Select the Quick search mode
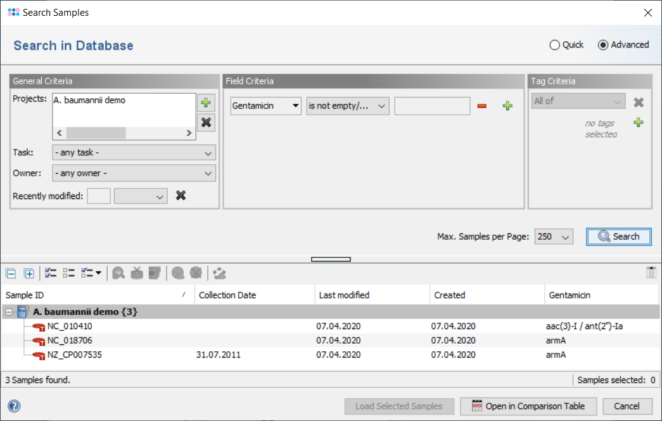The height and width of the screenshot is (421, 662). pos(555,45)
